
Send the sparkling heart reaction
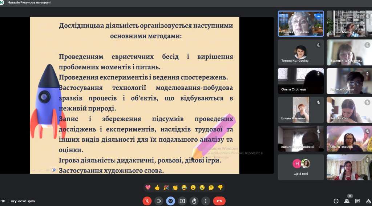pyautogui.click(x=148, y=187)
